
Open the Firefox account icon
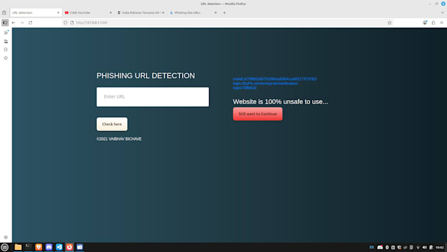(425, 22)
